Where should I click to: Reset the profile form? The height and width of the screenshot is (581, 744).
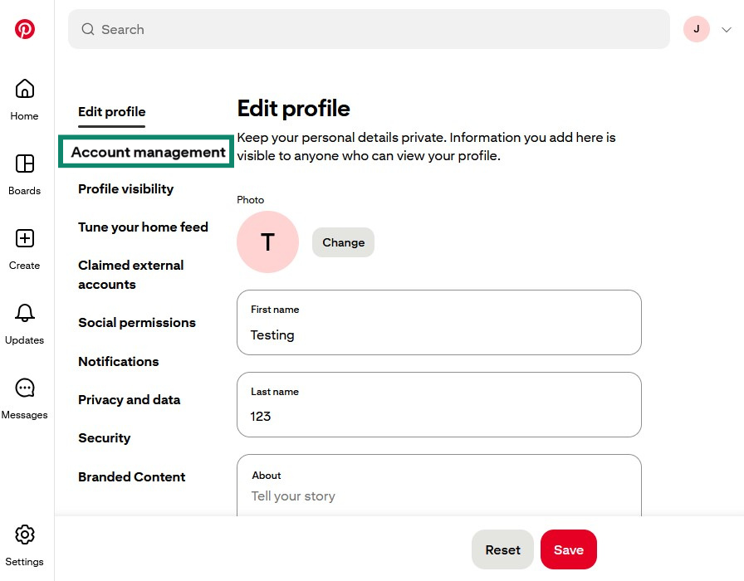502,549
